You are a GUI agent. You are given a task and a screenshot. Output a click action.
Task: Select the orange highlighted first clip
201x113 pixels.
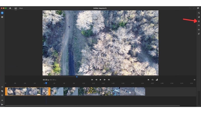click(28, 91)
